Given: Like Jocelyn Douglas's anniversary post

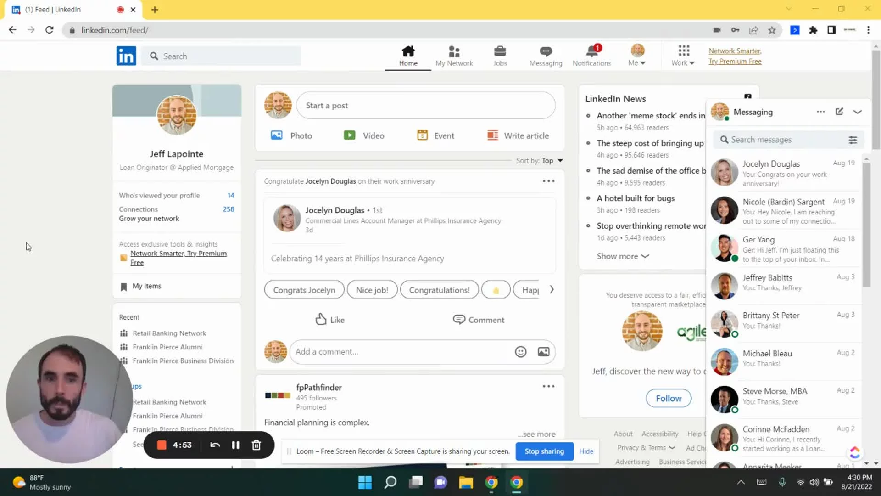Looking at the screenshot, I should tap(330, 320).
